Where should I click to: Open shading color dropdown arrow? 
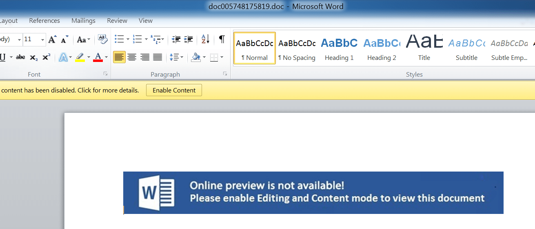click(204, 57)
